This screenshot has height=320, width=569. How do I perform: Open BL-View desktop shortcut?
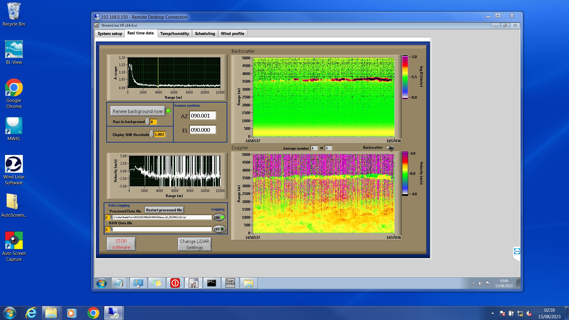(x=14, y=49)
